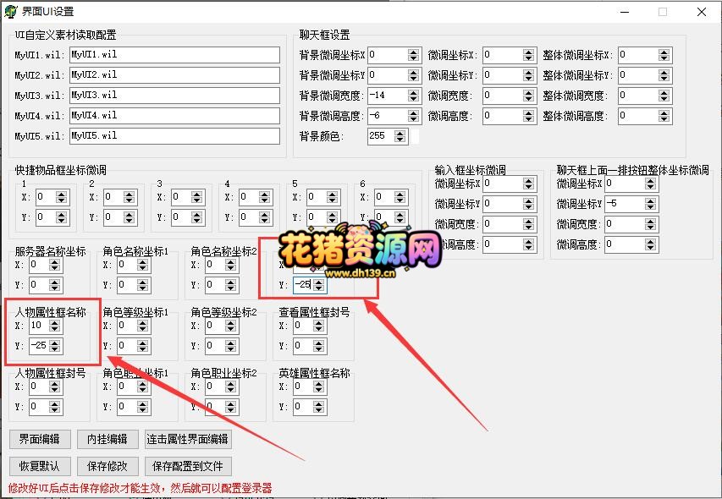Focus 微调宽度 field under 输入框坐标微调
The width and height of the screenshot is (722, 499).
pyautogui.click(x=503, y=224)
